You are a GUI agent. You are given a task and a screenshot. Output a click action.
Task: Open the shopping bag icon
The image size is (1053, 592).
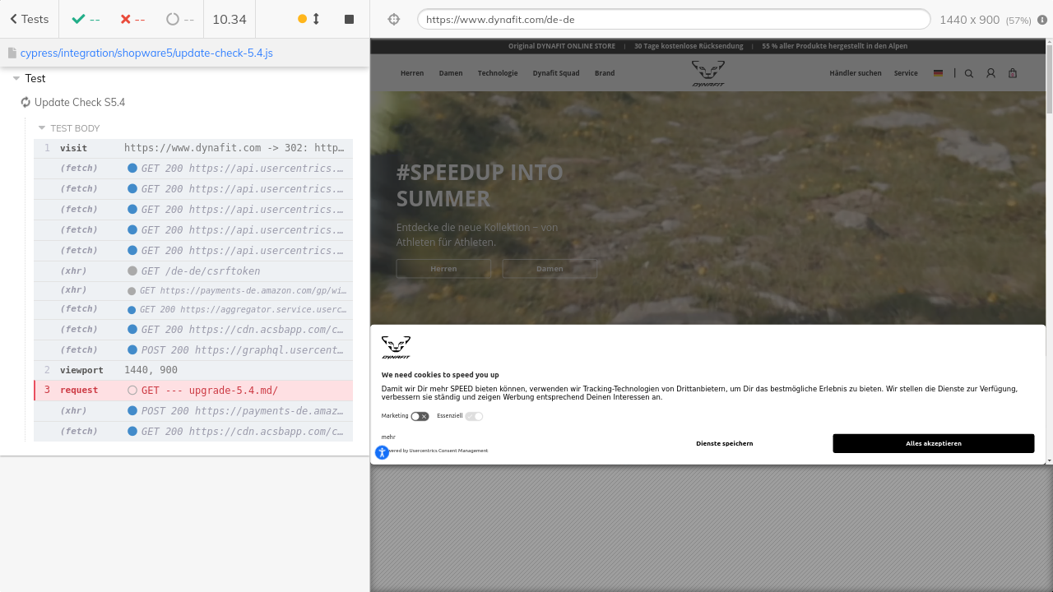[x=1013, y=73]
